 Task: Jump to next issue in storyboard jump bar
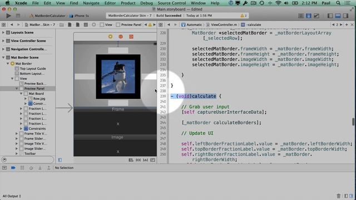tap(155, 24)
